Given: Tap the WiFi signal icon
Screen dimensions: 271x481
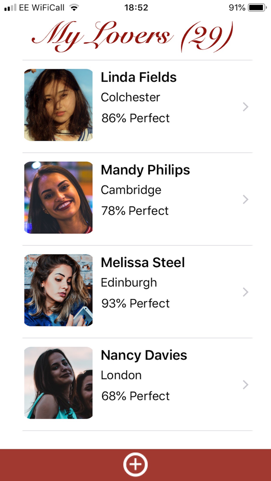Looking at the screenshot, I should (74, 7).
